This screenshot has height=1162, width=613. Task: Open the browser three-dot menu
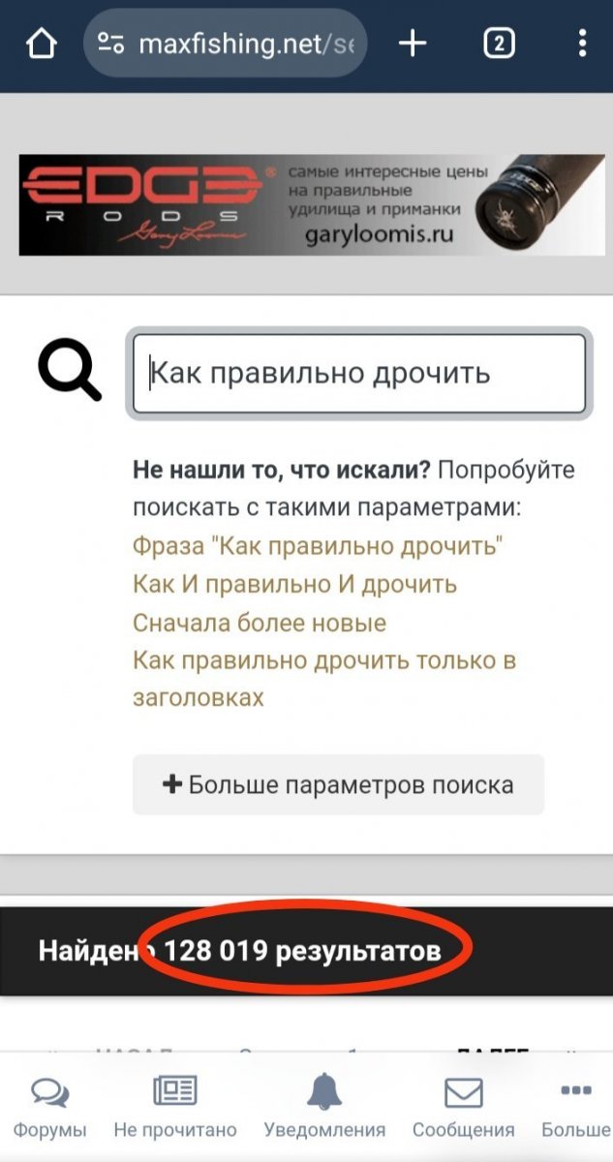pyautogui.click(x=581, y=44)
